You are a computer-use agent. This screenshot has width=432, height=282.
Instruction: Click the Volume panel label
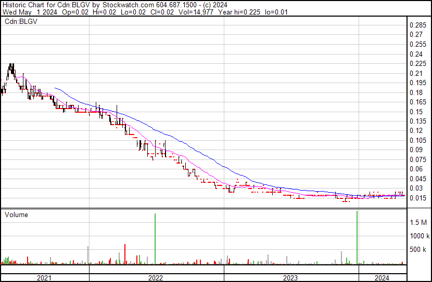(x=16, y=214)
